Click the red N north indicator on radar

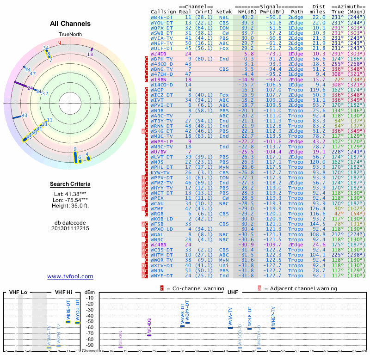coord(59,43)
